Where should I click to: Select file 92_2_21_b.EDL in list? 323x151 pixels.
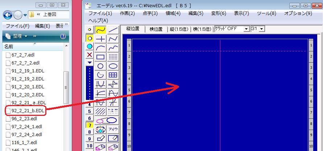[x=28, y=110]
